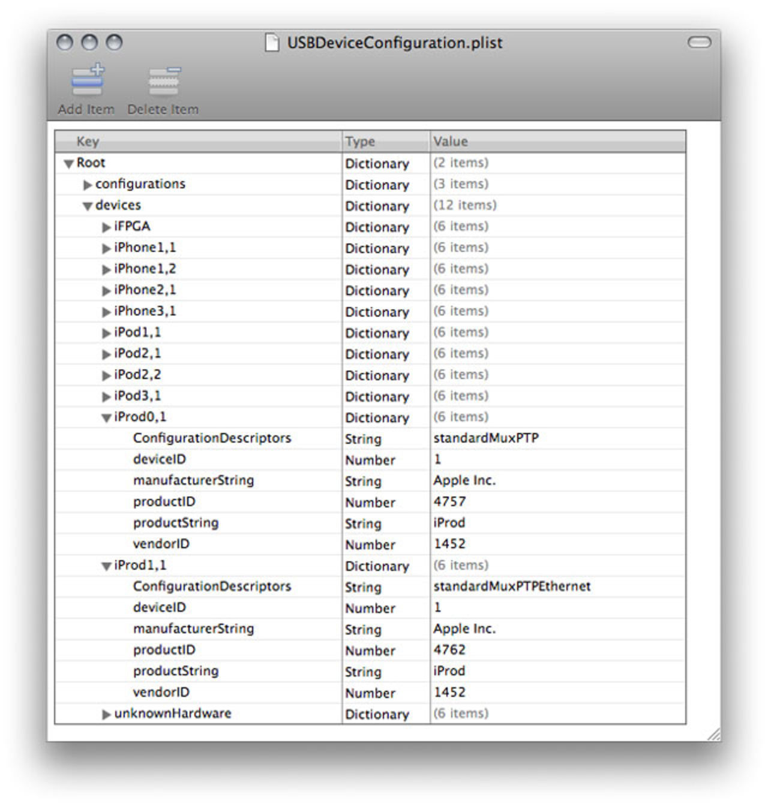Image resolution: width=768 pixels, height=806 pixels.
Task: Select the standardMuxPTPEthernet value cell
Action: pyautogui.click(x=512, y=587)
